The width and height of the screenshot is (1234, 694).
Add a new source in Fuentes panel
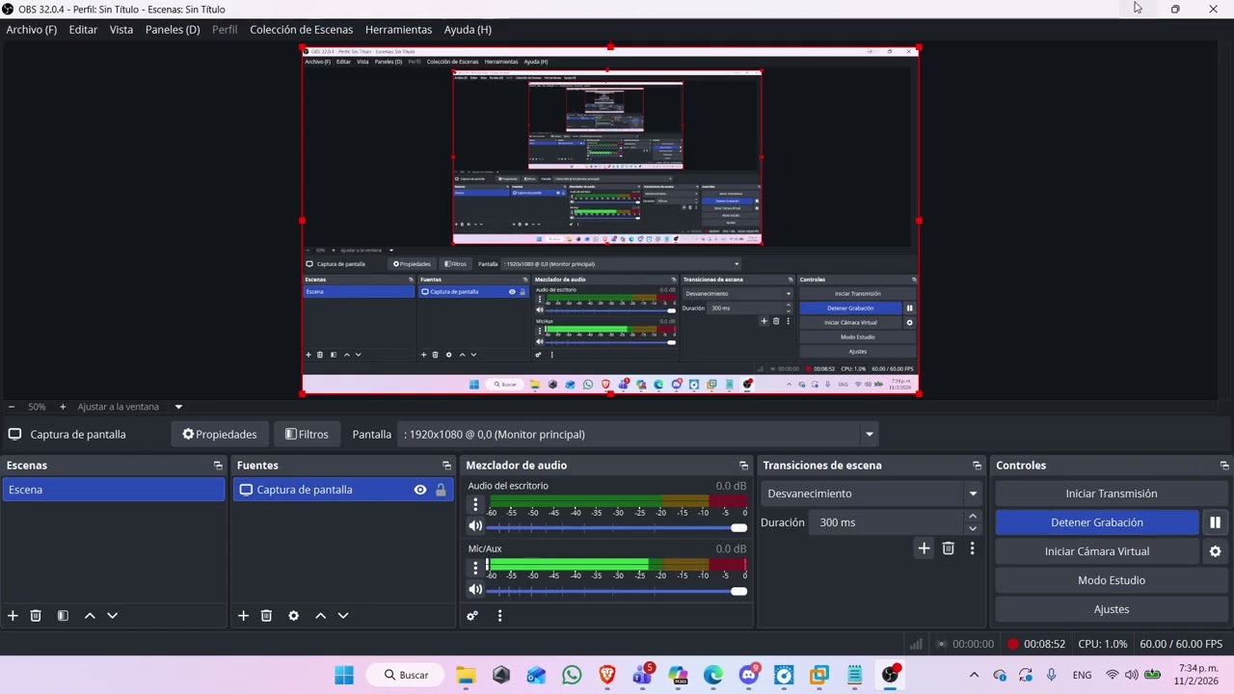pos(243,616)
